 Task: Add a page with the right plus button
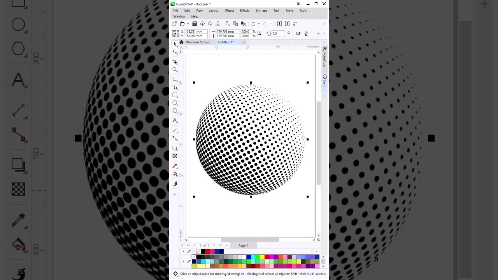[227, 245]
